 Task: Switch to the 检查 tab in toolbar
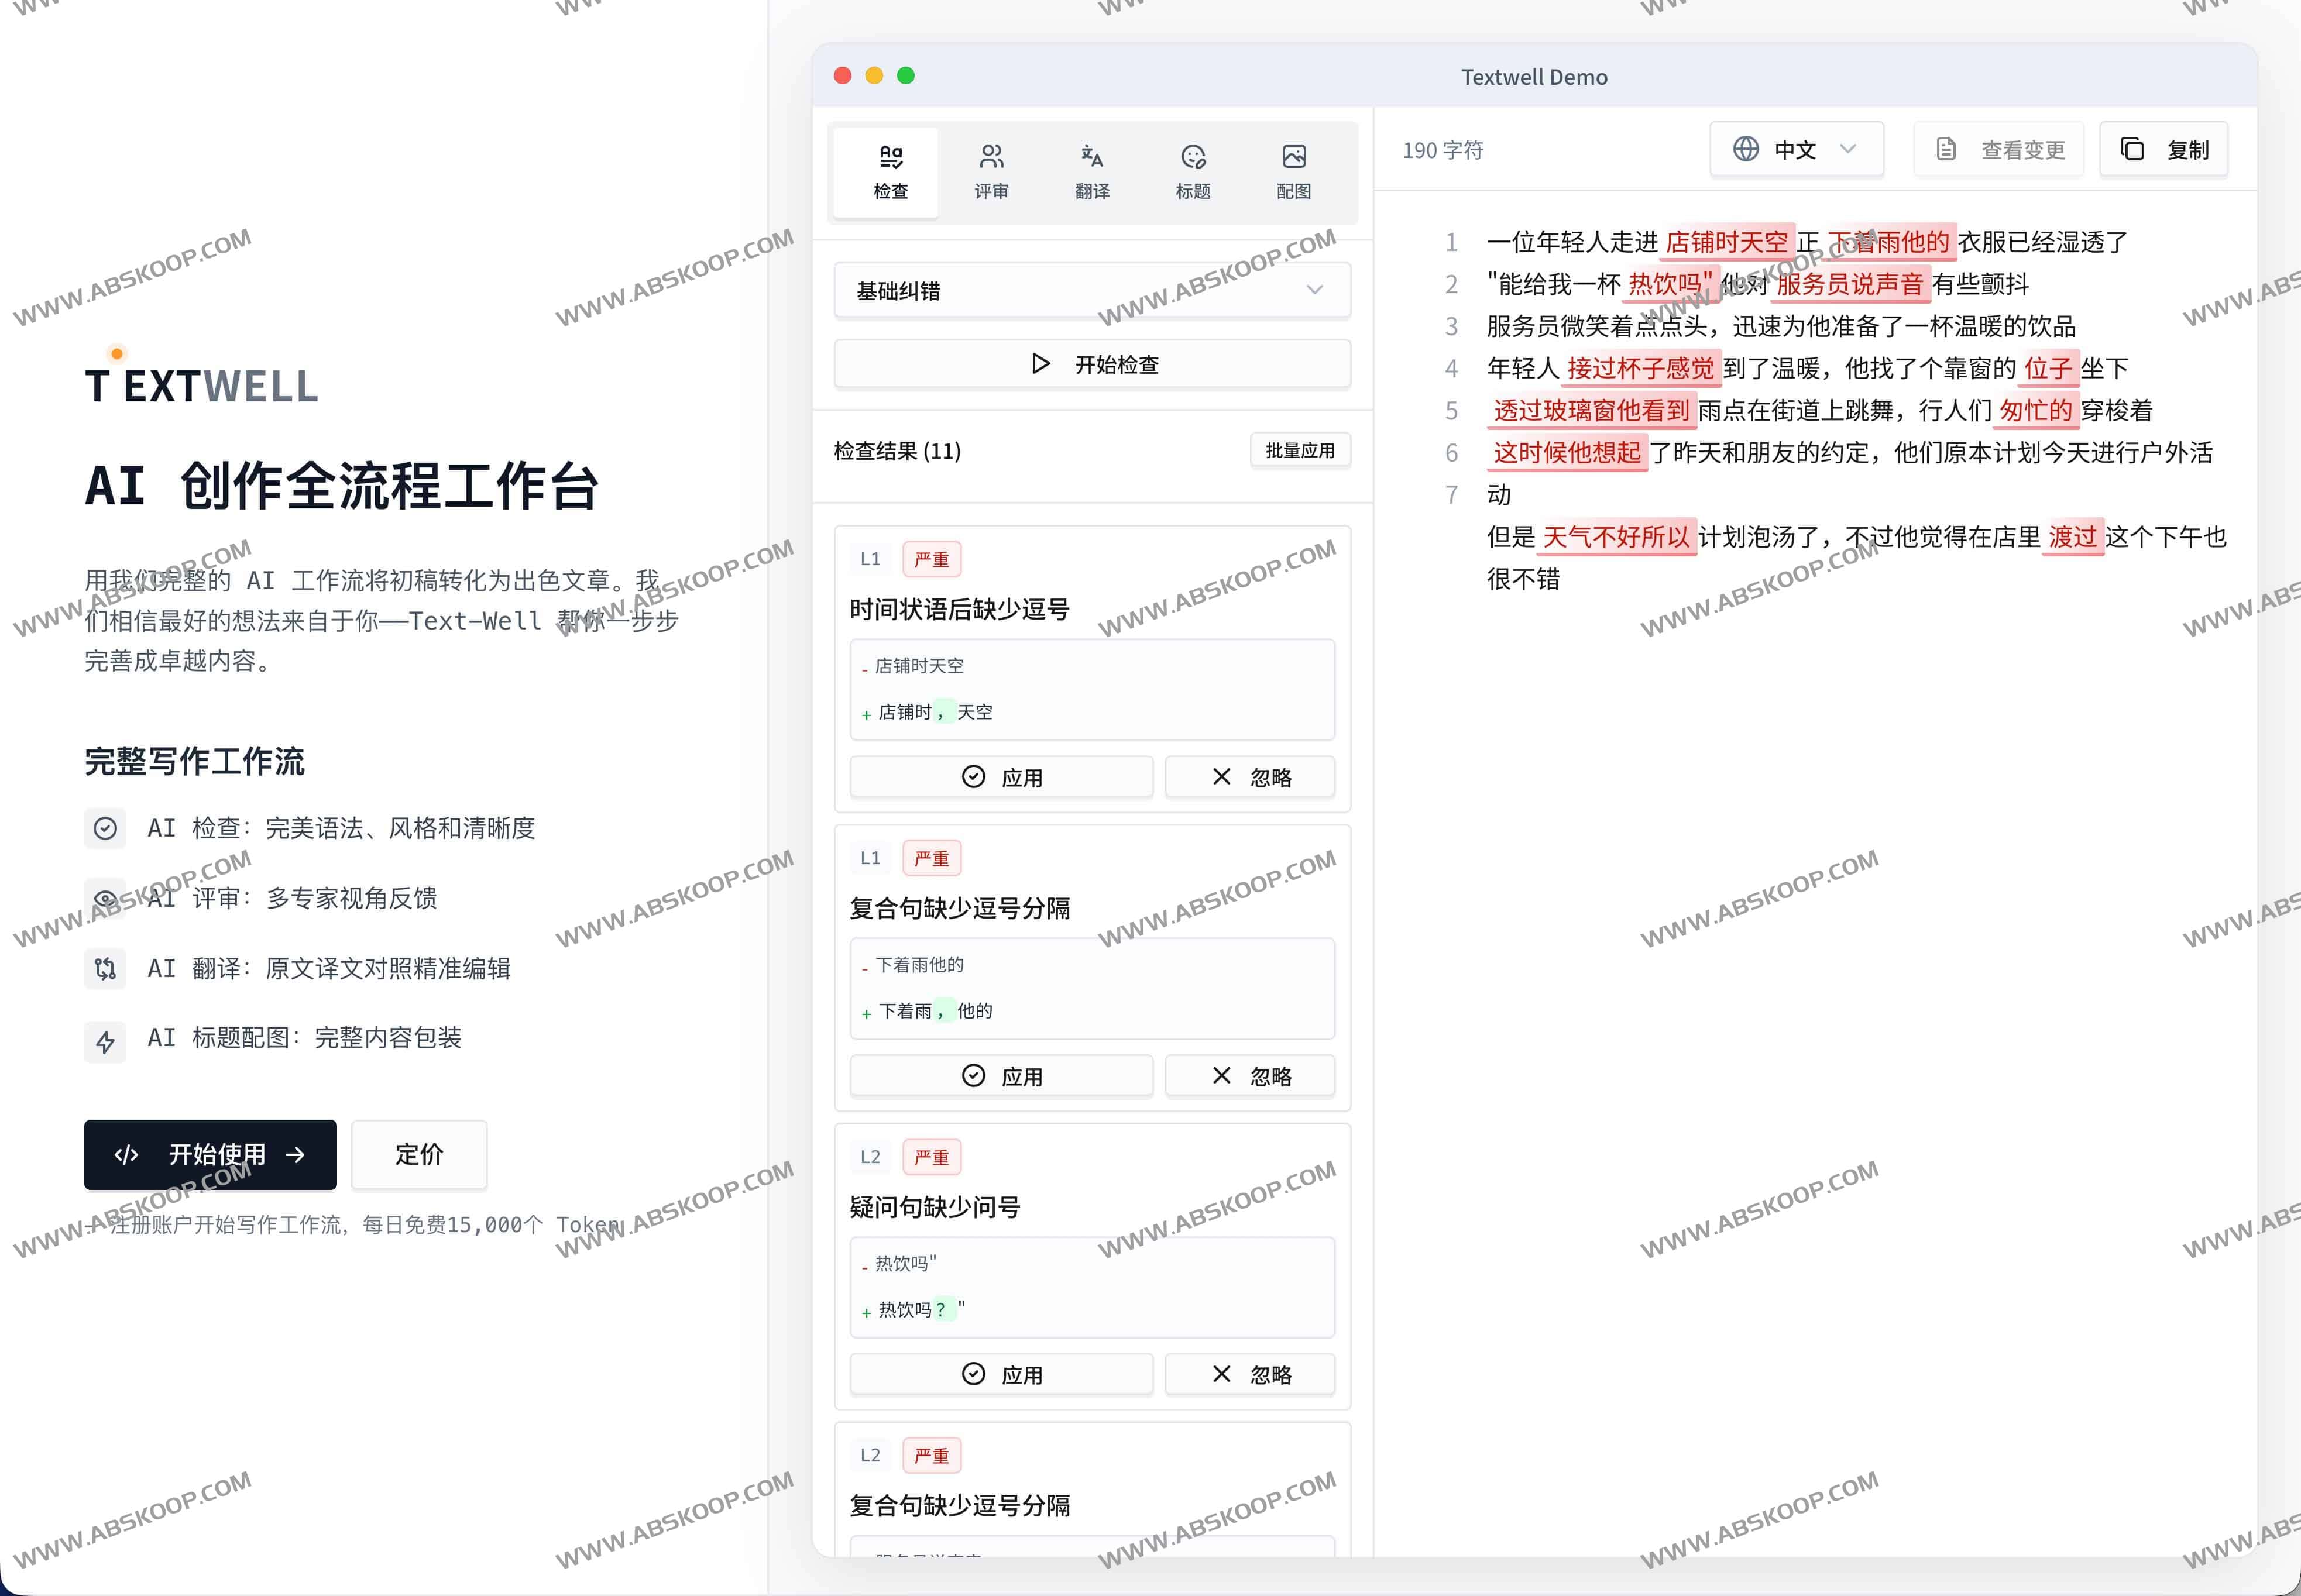(886, 171)
